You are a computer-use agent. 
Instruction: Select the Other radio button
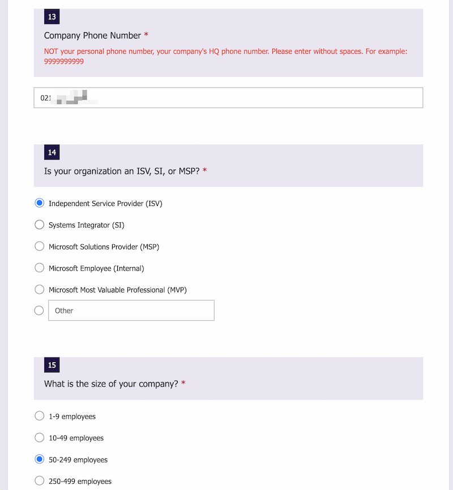(39, 310)
